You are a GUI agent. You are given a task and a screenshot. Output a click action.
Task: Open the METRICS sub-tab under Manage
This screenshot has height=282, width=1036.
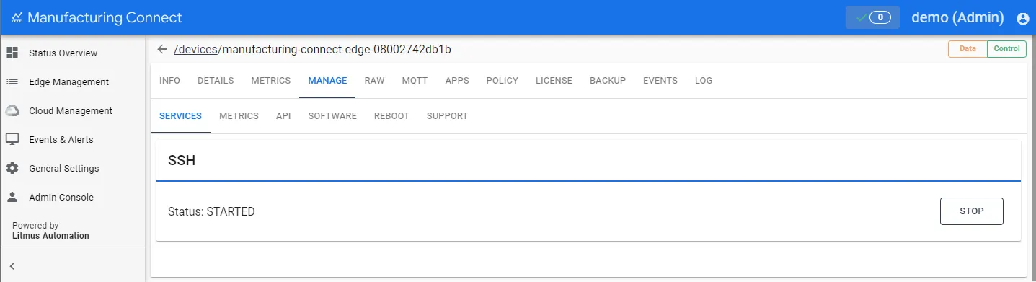[x=239, y=116]
